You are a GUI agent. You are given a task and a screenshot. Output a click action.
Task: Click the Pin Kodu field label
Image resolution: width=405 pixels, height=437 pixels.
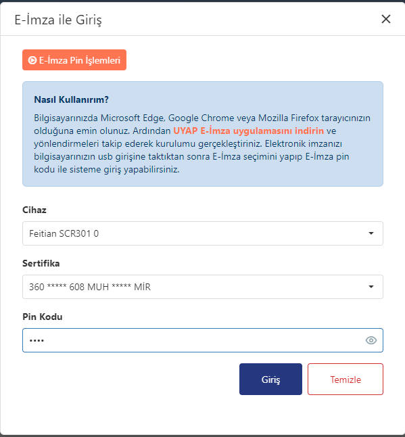(43, 317)
